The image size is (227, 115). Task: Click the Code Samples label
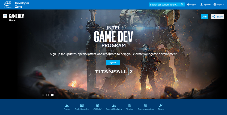pyautogui.click(x=82, y=109)
